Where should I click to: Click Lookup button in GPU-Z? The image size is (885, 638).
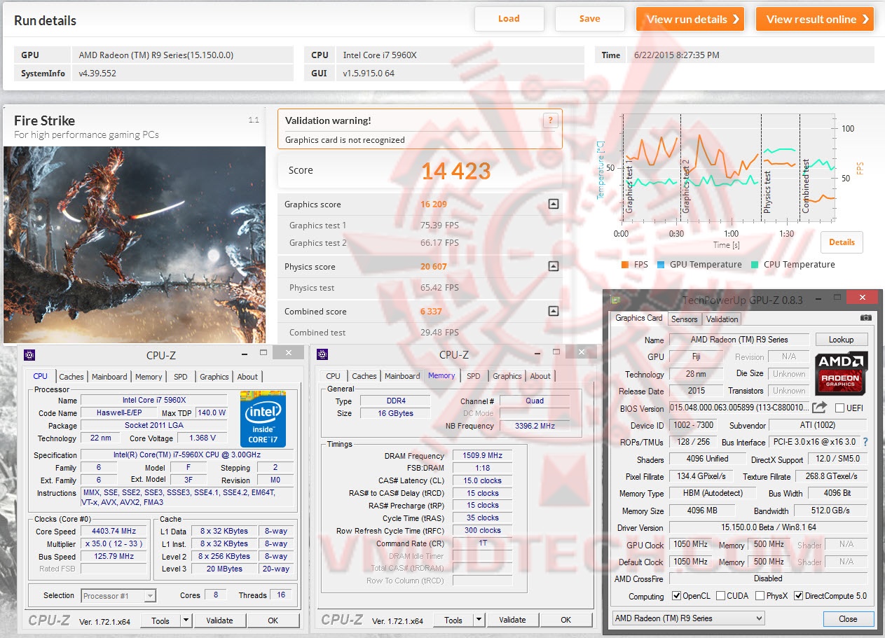842,340
